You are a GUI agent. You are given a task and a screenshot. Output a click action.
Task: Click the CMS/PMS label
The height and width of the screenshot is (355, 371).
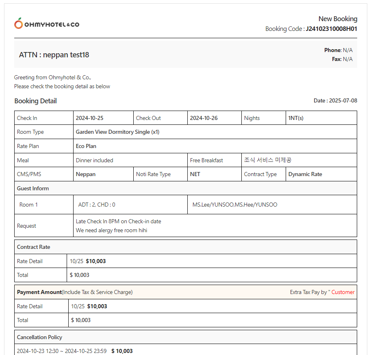pos(29,174)
